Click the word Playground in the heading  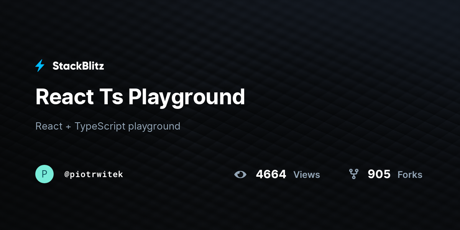click(x=187, y=98)
